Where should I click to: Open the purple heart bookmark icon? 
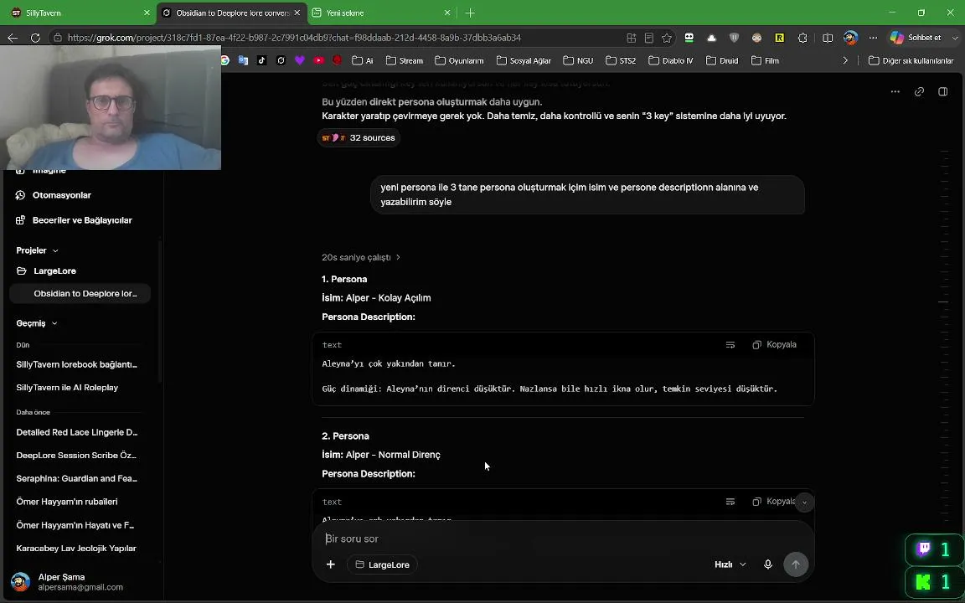click(300, 60)
